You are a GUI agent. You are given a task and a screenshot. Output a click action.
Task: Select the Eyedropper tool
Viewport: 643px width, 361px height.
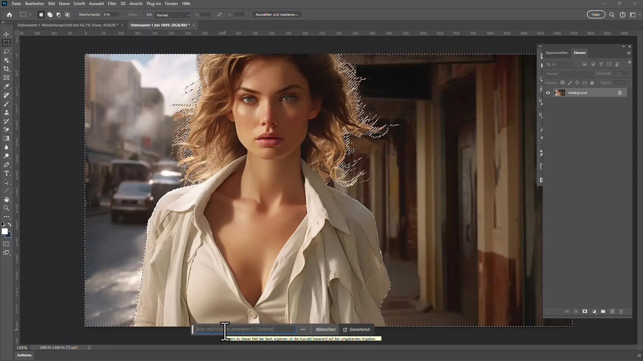point(6,86)
